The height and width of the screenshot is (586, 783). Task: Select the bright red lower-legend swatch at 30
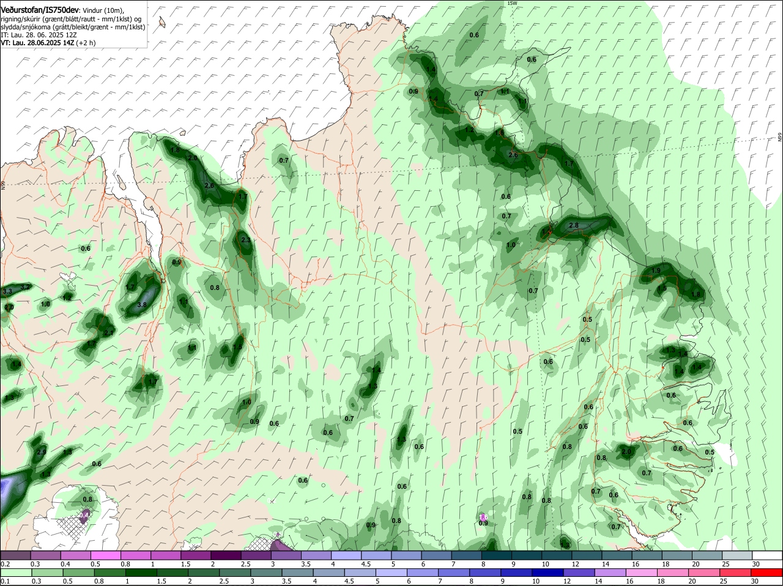(768, 573)
